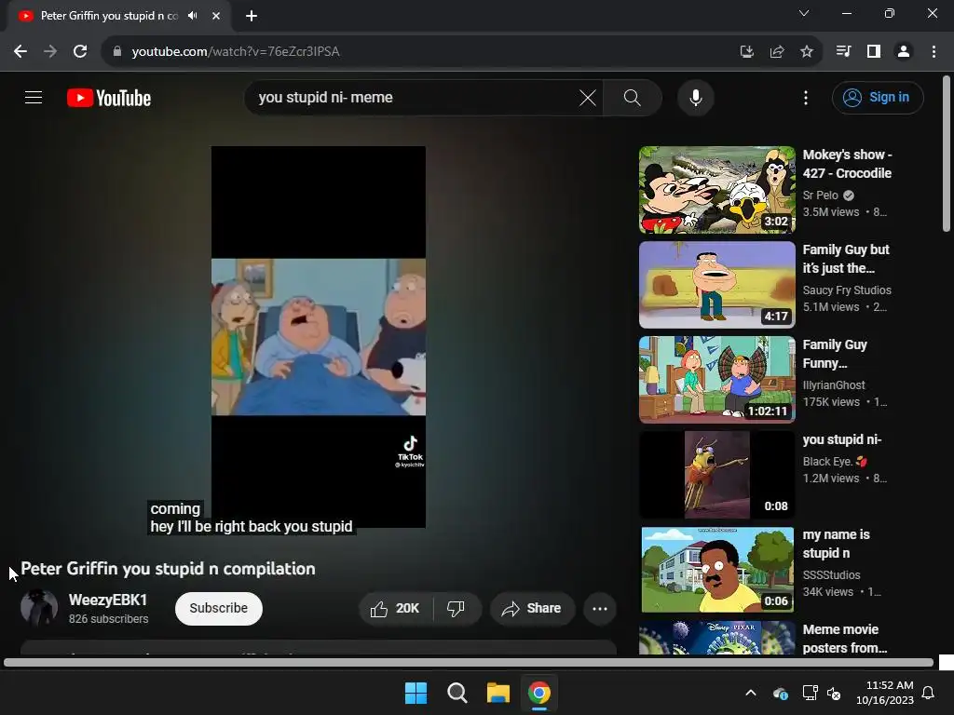
Task: Click the video player area
Action: 319,336
